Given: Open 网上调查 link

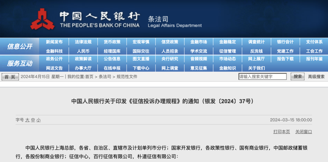Looking at the screenshot, I should point(170,68).
